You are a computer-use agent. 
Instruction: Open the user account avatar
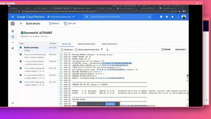coord(184,17)
